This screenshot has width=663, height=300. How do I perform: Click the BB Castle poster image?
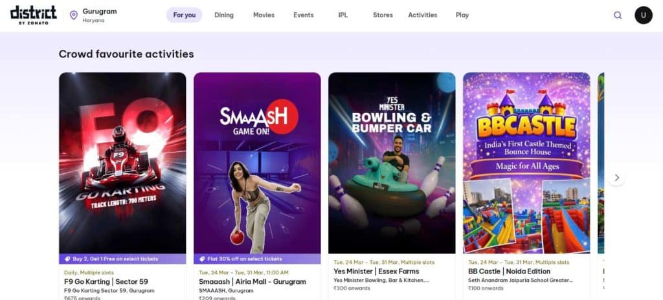tap(526, 162)
